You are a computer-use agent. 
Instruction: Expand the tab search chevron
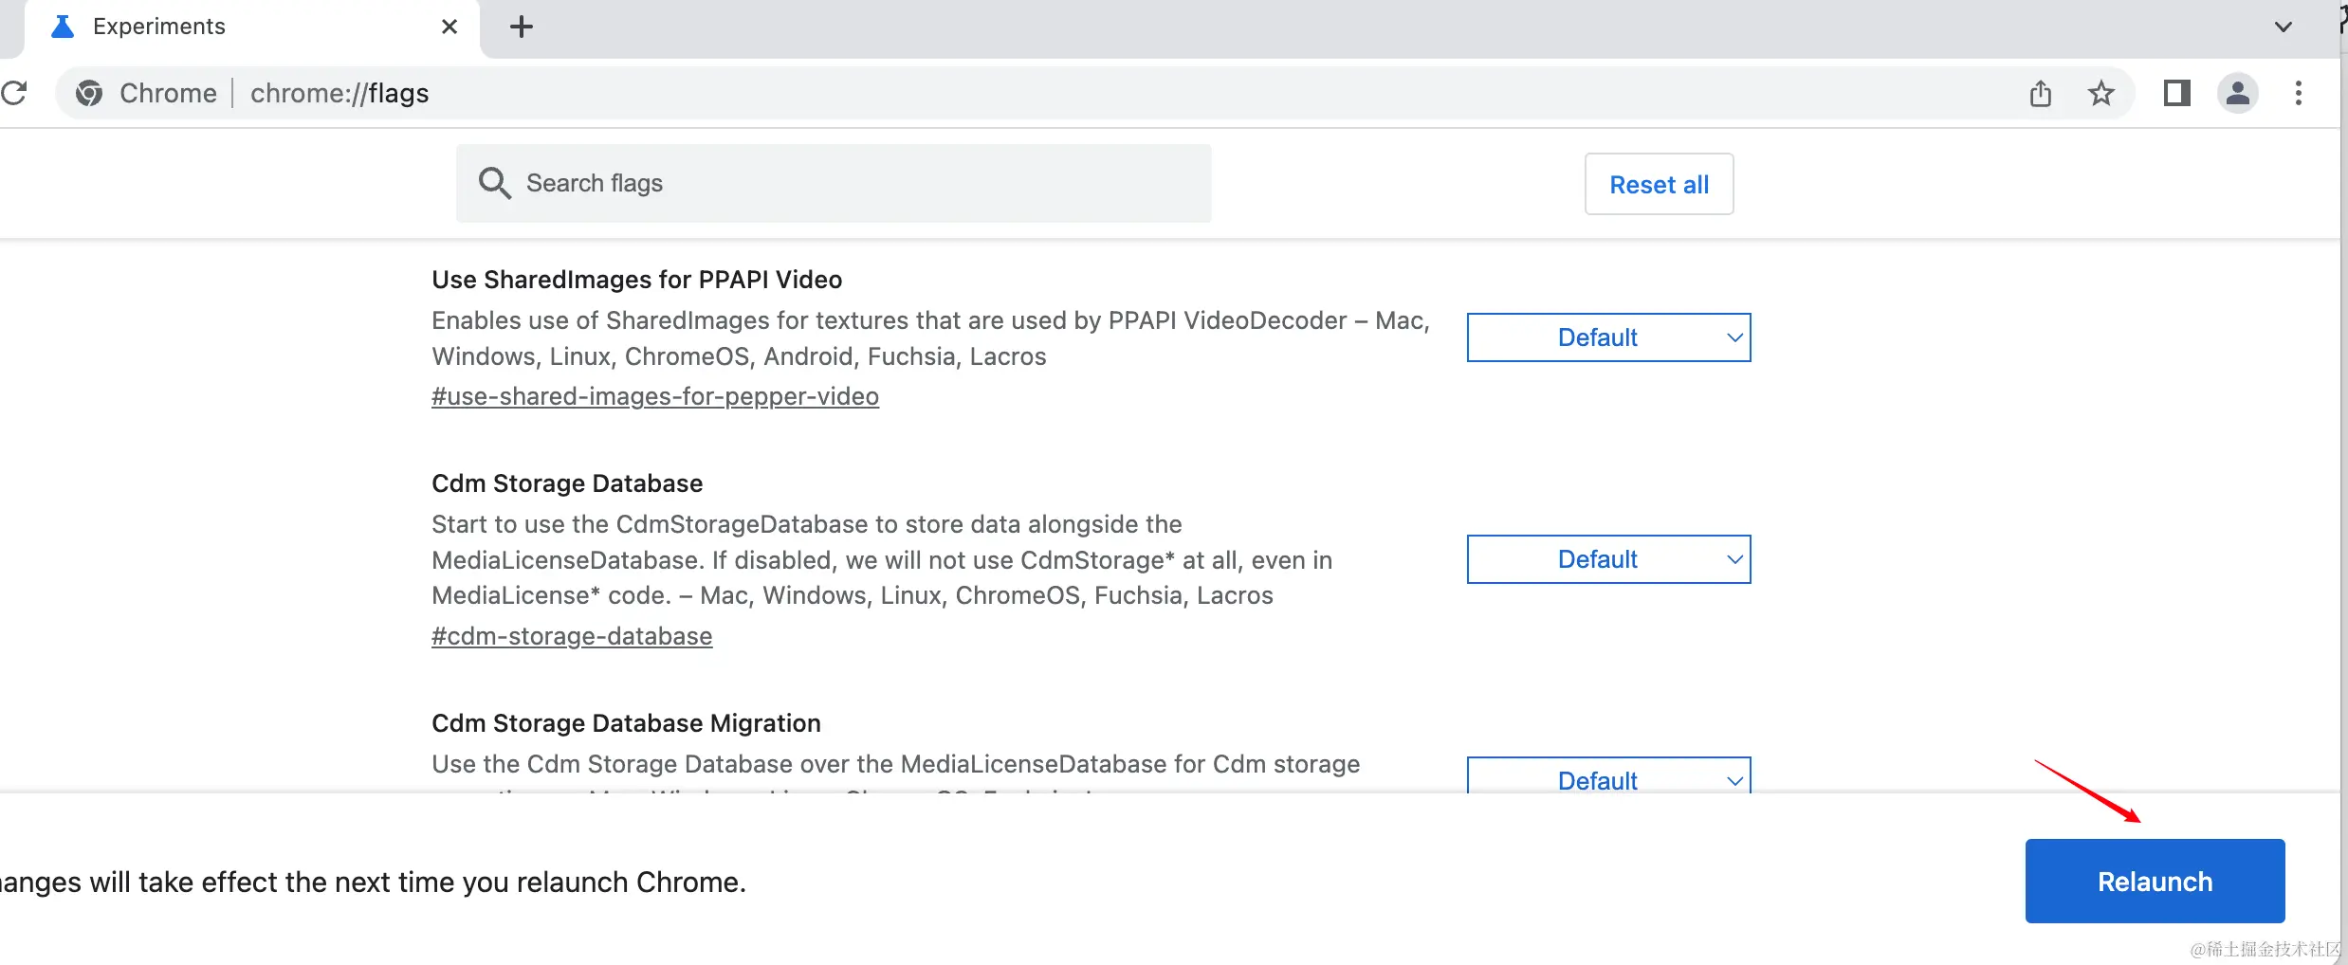click(2284, 27)
